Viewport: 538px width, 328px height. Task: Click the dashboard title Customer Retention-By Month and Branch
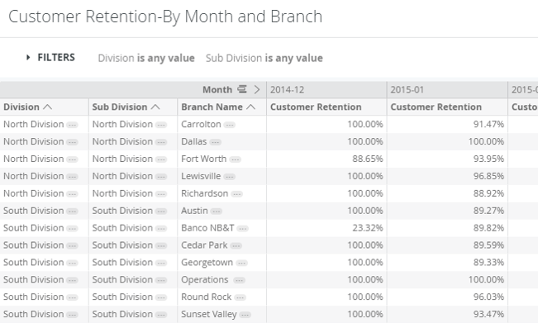[x=165, y=17]
